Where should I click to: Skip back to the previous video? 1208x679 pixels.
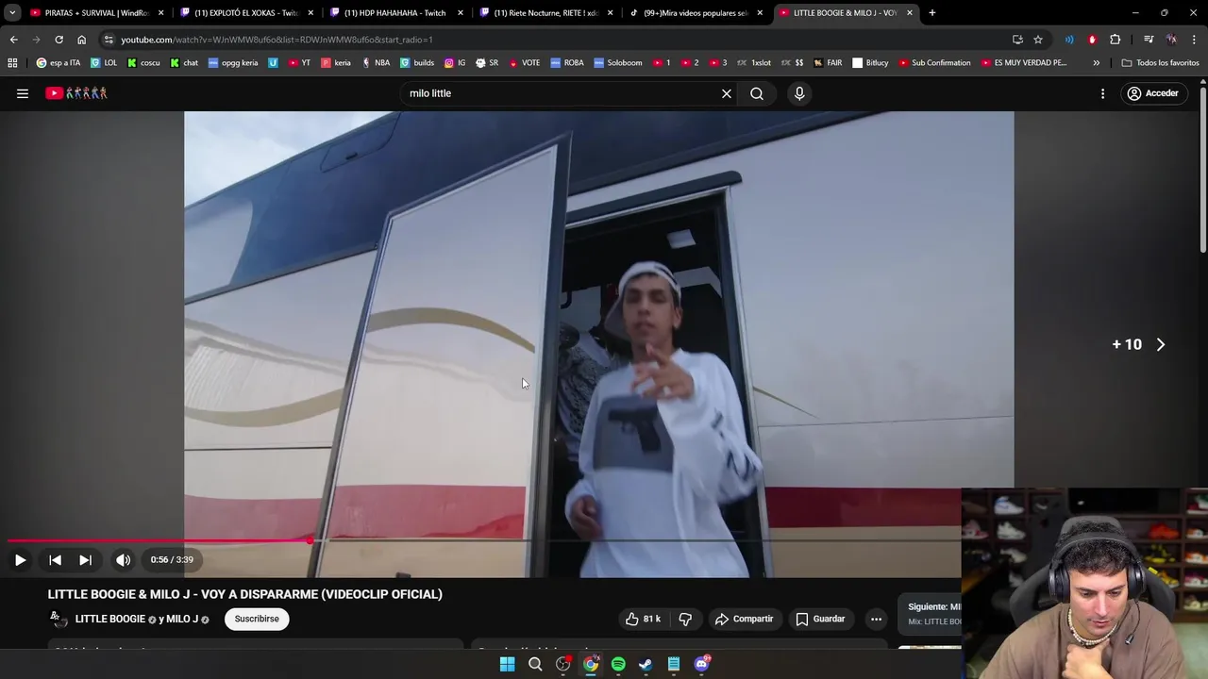(55, 560)
